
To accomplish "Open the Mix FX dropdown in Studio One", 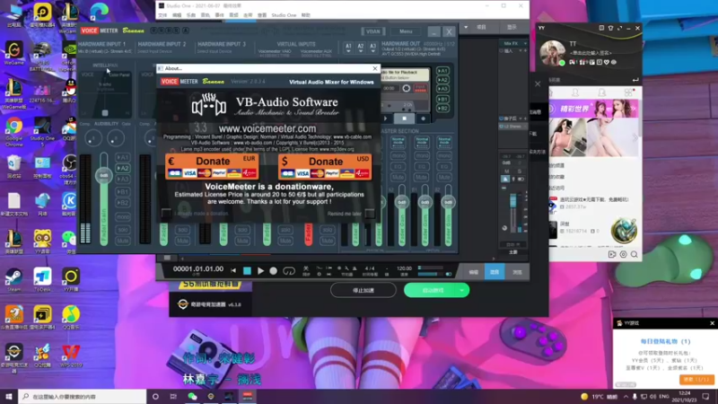I will click(512, 43).
